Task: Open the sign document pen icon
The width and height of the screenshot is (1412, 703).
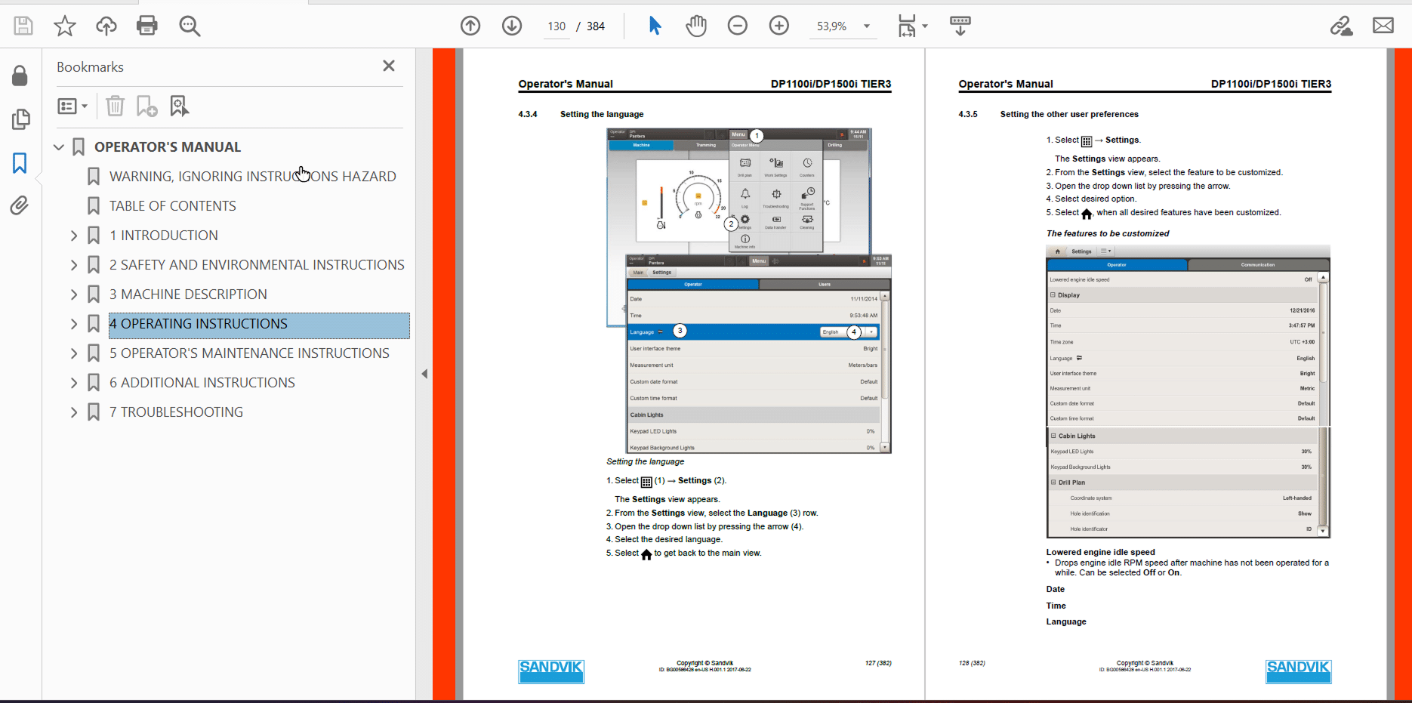Action: 1342,26
